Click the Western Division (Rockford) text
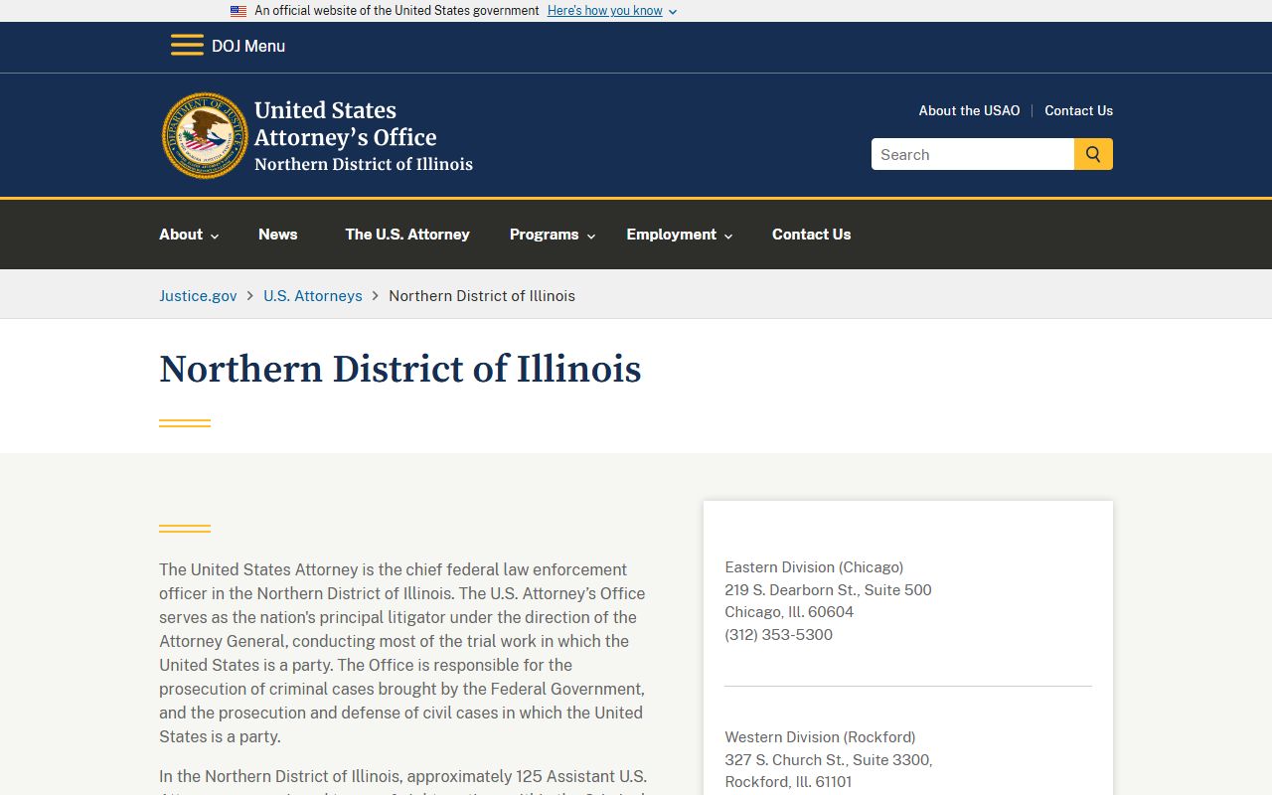 [820, 737]
